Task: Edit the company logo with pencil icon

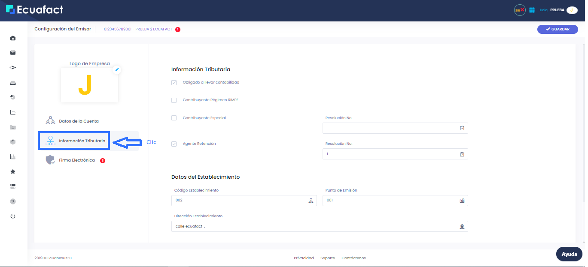Action: click(116, 69)
